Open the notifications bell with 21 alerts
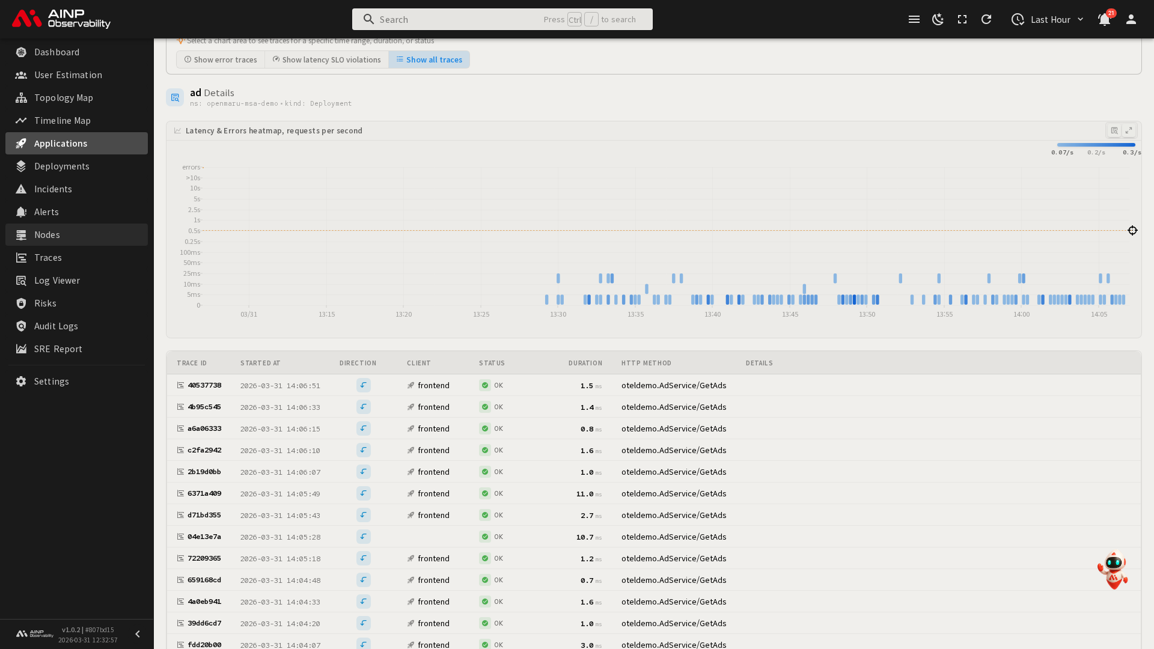Screen dimensions: 1154x649 pos(1104,19)
